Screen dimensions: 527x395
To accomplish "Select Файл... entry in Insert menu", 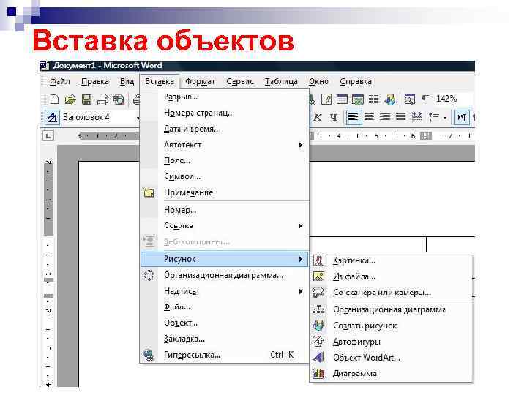I will tap(224, 307).
